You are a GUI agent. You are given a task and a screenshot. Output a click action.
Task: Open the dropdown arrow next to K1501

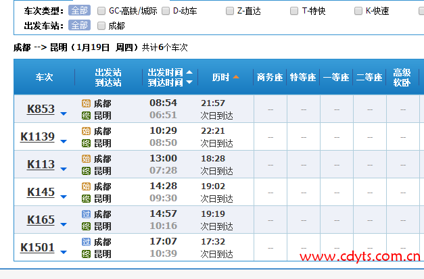pyautogui.click(x=64, y=252)
